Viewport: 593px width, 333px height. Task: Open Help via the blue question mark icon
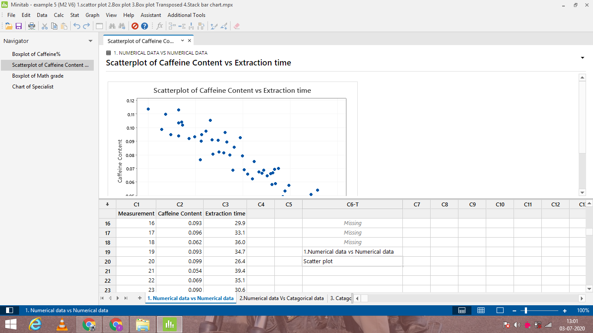point(145,26)
